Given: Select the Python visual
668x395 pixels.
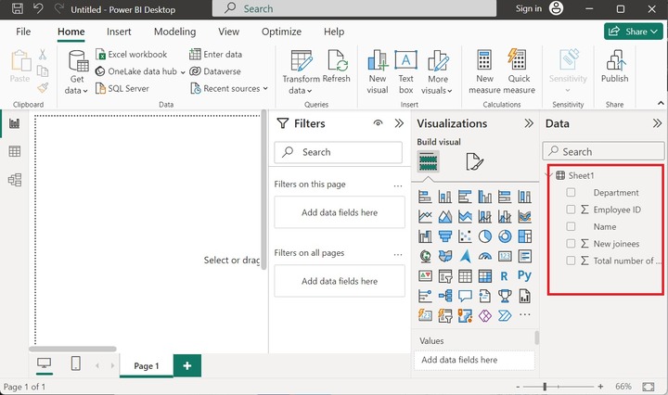Looking at the screenshot, I should tap(524, 275).
